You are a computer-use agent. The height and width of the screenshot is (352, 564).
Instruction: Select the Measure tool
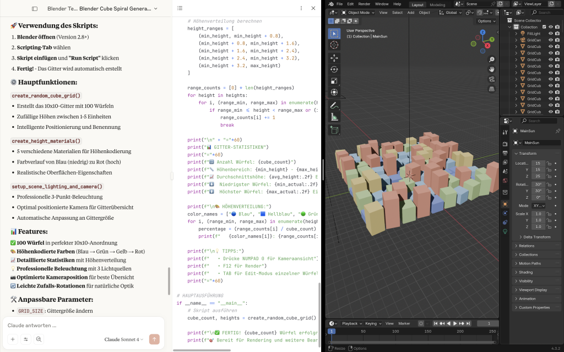[x=334, y=117]
